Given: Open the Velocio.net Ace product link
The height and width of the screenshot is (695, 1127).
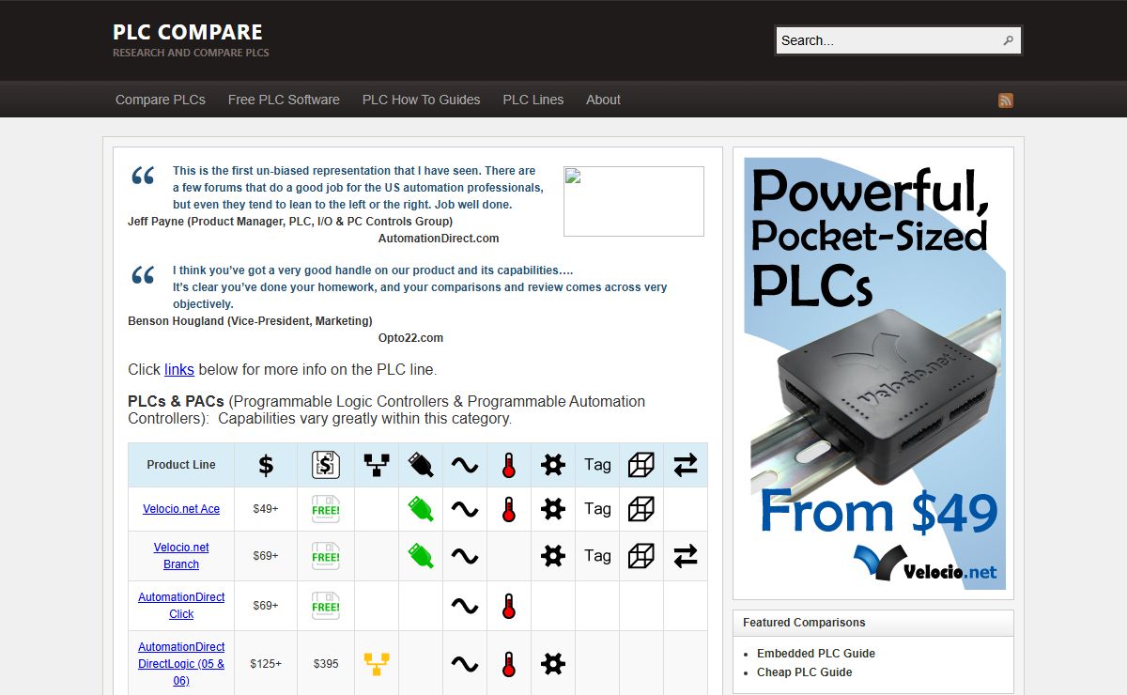Looking at the screenshot, I should click(181, 509).
